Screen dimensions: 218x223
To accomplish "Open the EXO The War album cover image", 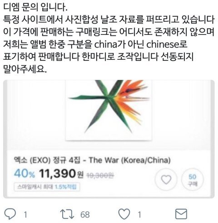I will pyautogui.click(x=109, y=110).
